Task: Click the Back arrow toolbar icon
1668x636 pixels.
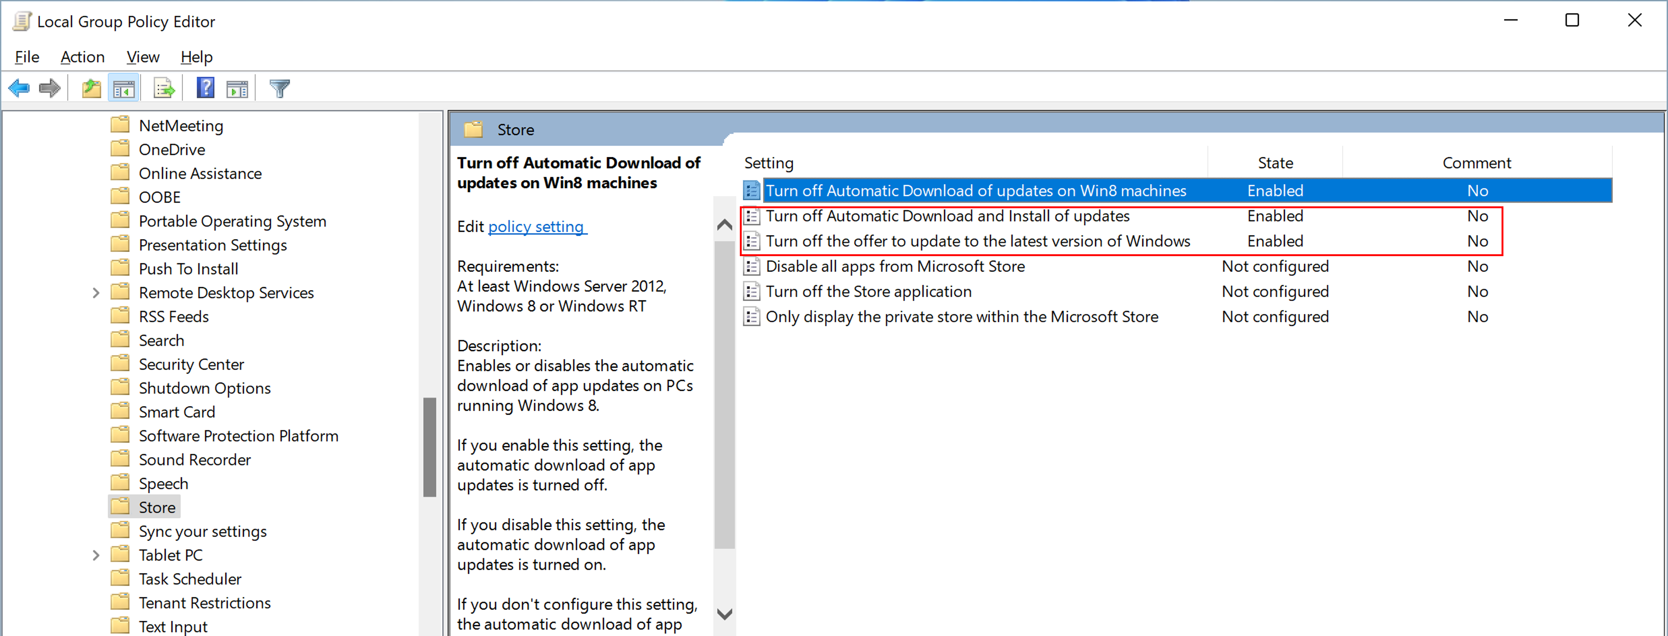Action: (19, 88)
